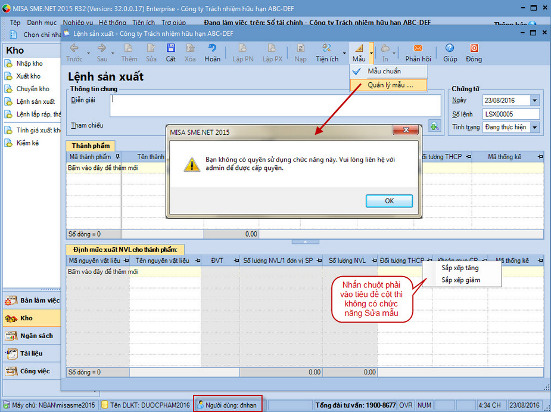The height and width of the screenshot is (412, 551).
Task: Click the Sửa (edit) toolbar icon
Action: point(151,53)
